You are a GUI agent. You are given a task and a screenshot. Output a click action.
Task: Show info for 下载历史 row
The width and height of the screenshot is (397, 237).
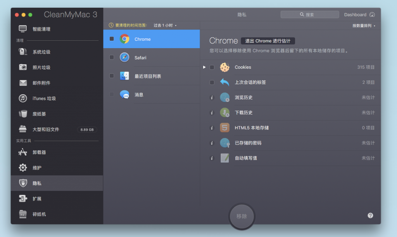212,112
